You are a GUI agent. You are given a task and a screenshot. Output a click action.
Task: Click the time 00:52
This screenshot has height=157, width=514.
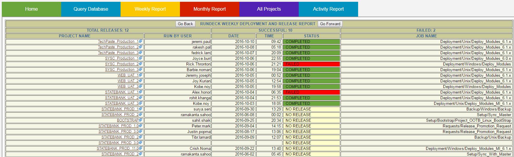[x=276, y=76]
